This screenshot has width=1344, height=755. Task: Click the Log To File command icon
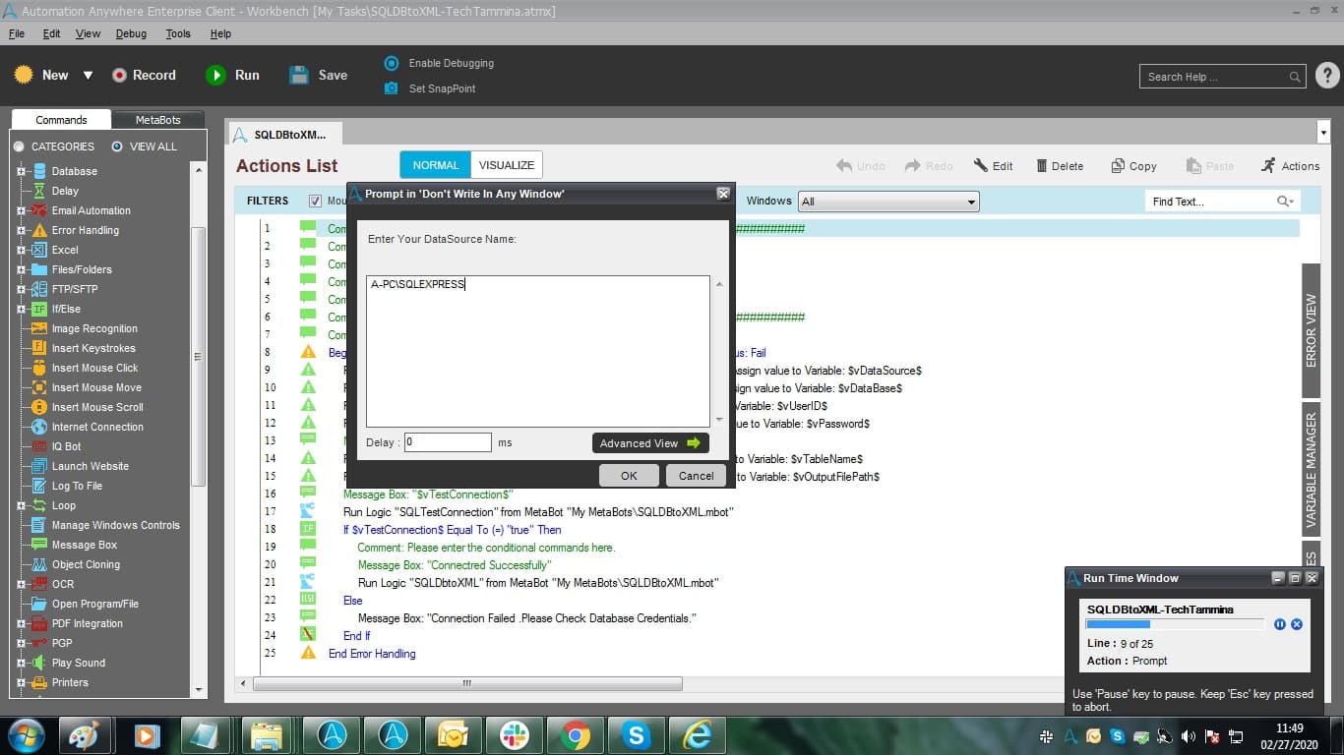(39, 486)
